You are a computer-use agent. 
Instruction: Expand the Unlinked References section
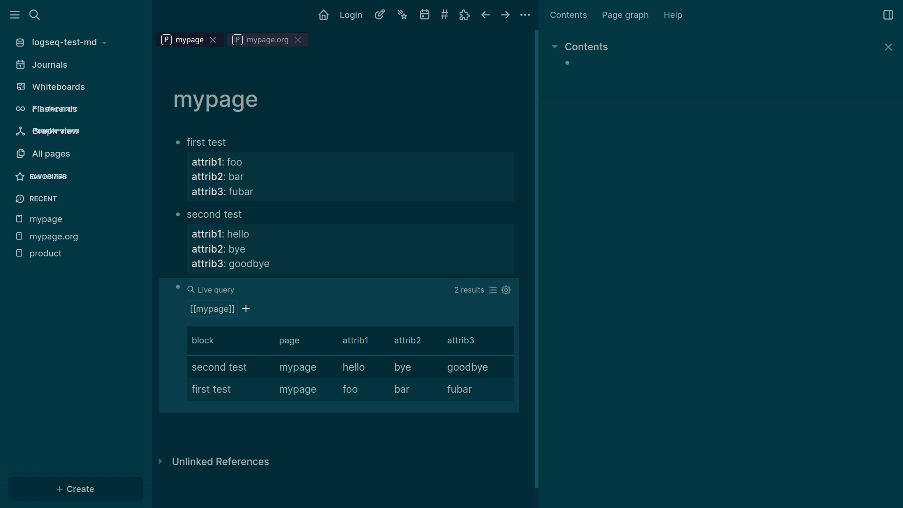click(x=160, y=461)
